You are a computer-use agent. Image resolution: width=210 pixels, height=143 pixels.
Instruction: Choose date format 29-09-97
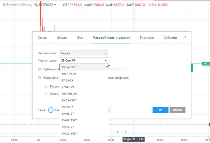point(83,107)
